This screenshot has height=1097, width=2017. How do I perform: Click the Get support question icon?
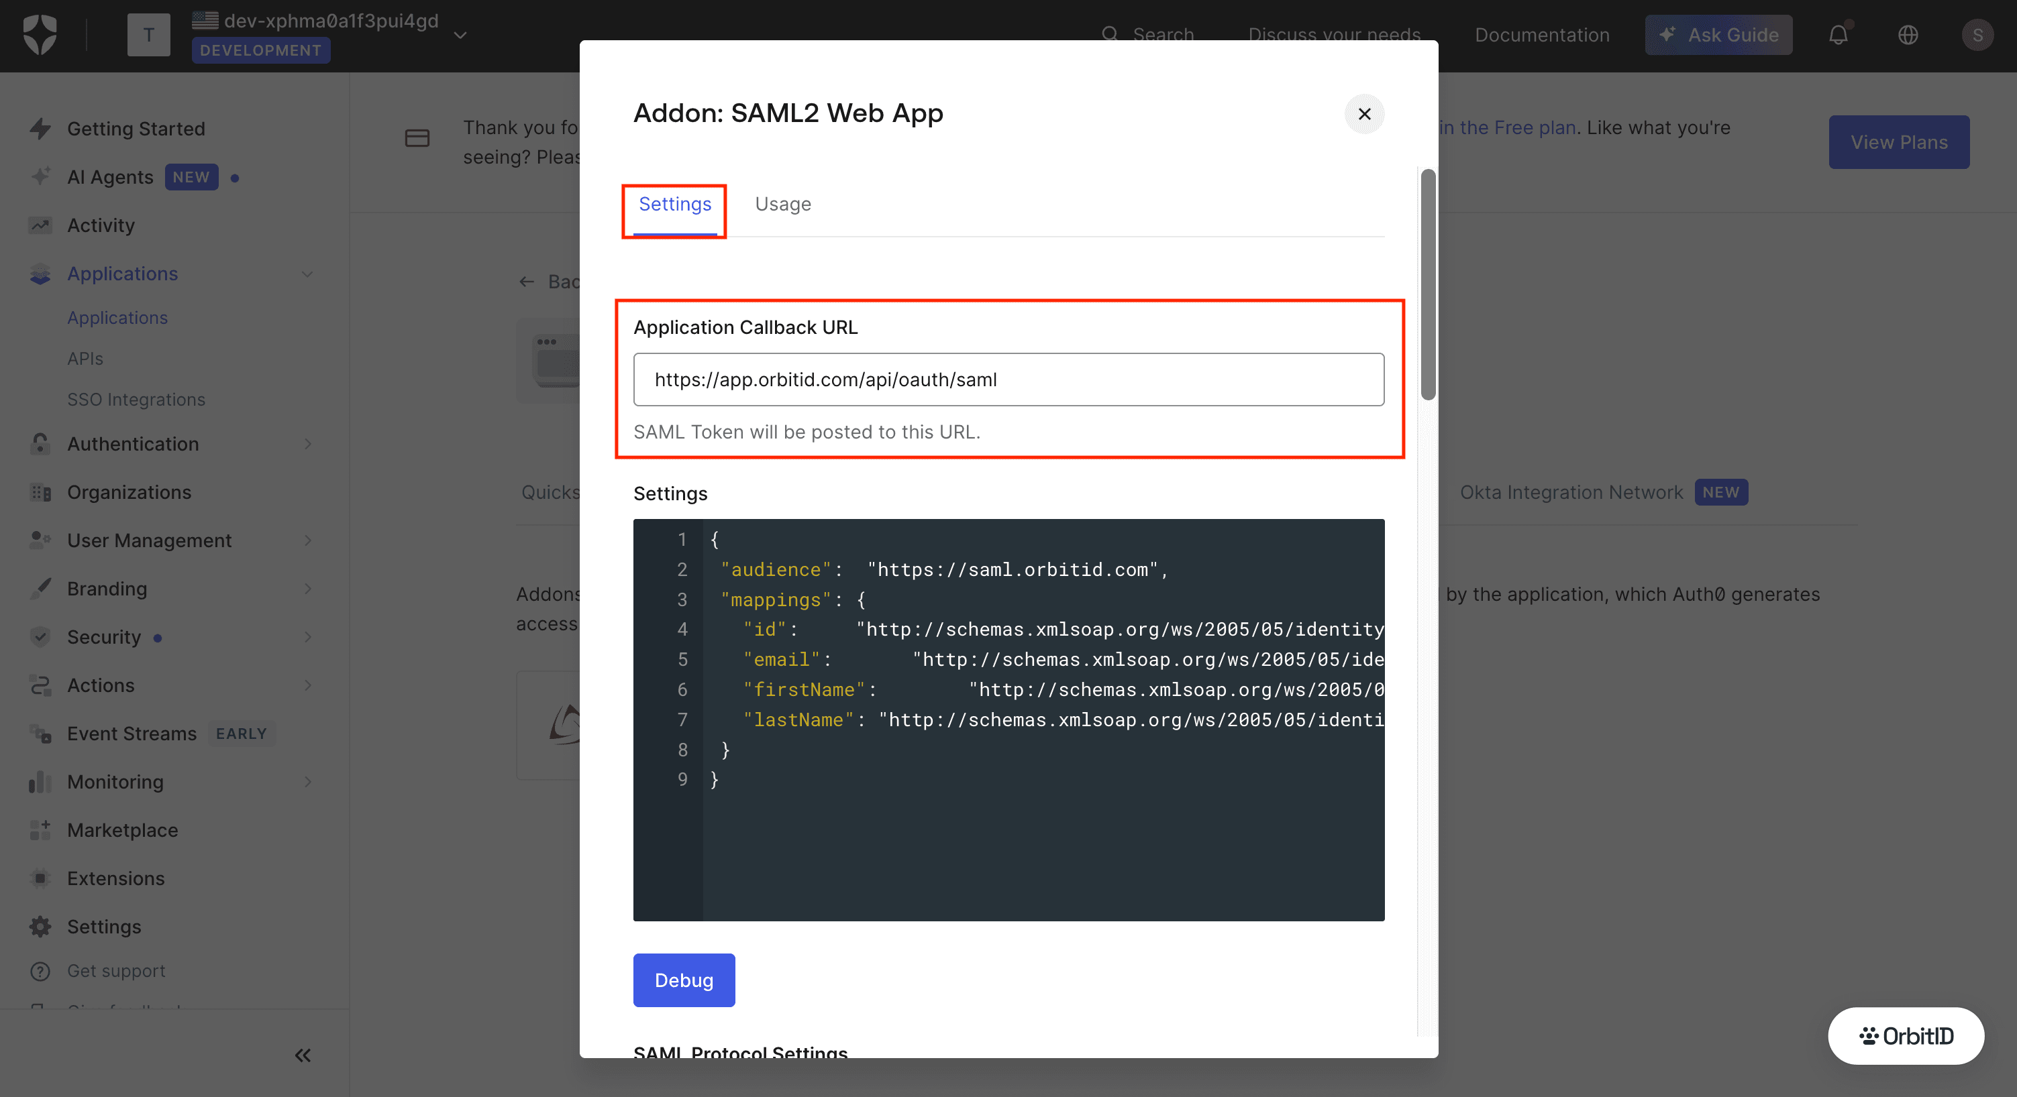point(40,971)
